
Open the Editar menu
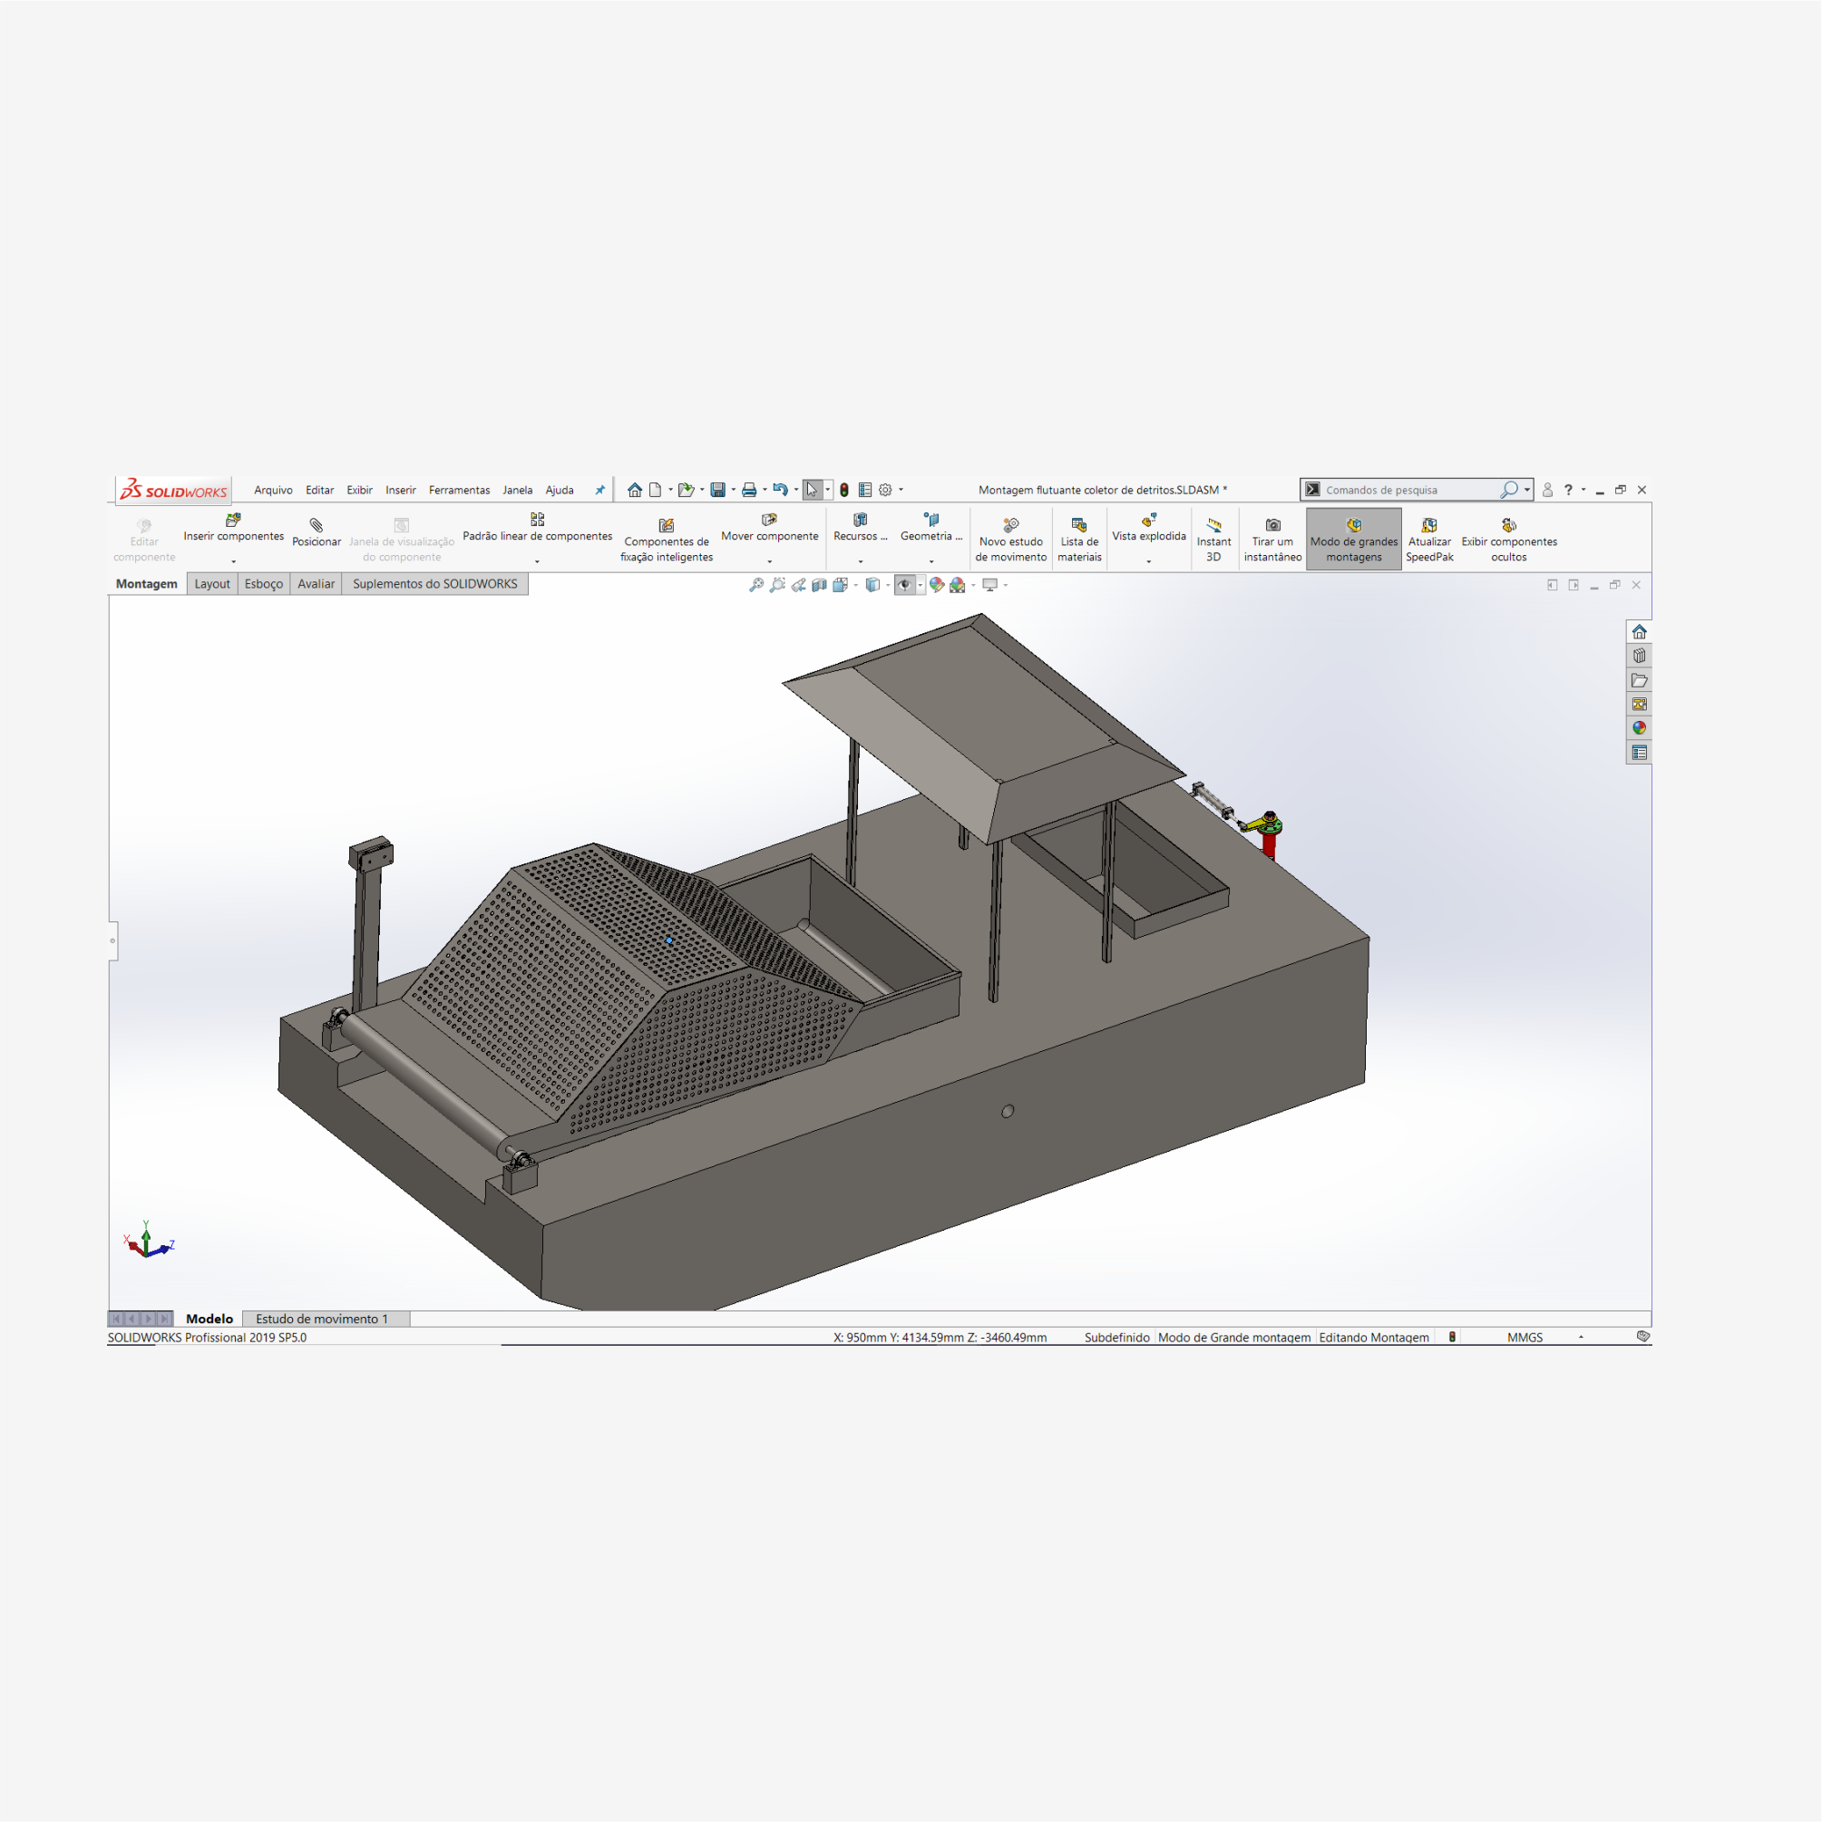(x=320, y=491)
